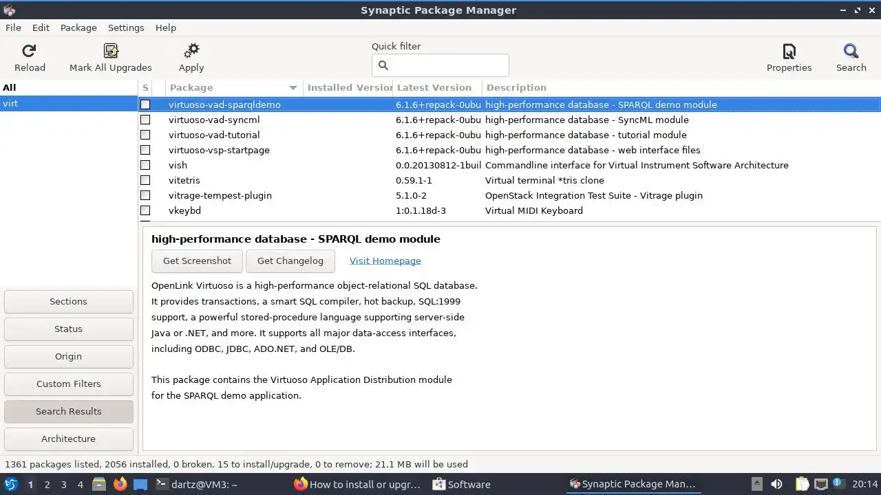The image size is (881, 495).
Task: Click the Latest Version column header
Action: (438, 87)
